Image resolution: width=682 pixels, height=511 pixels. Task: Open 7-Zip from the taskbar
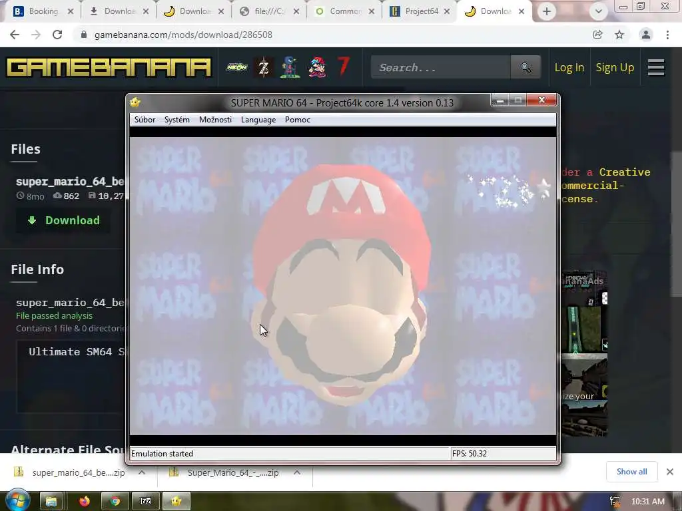146,502
